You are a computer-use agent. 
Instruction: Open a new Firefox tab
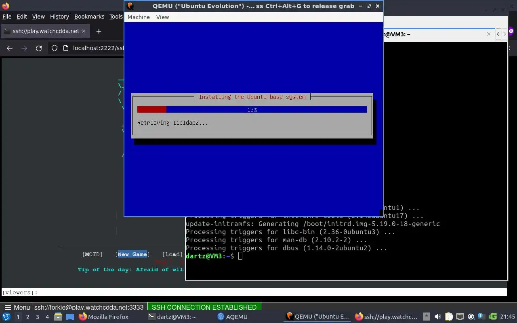coord(99,31)
